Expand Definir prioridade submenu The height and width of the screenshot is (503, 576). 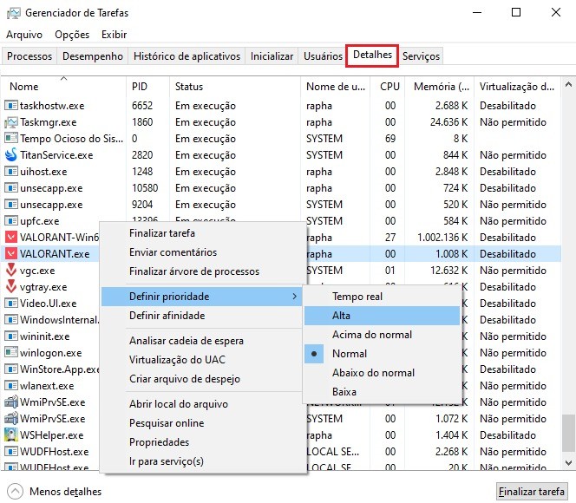tap(201, 297)
